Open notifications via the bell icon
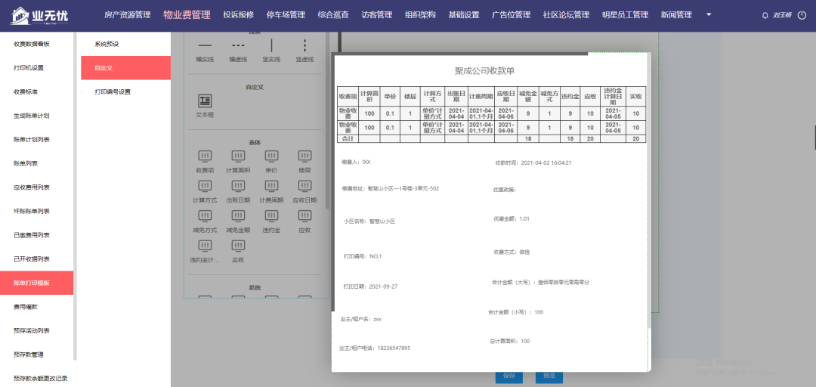The height and width of the screenshot is (387, 816). coord(765,16)
